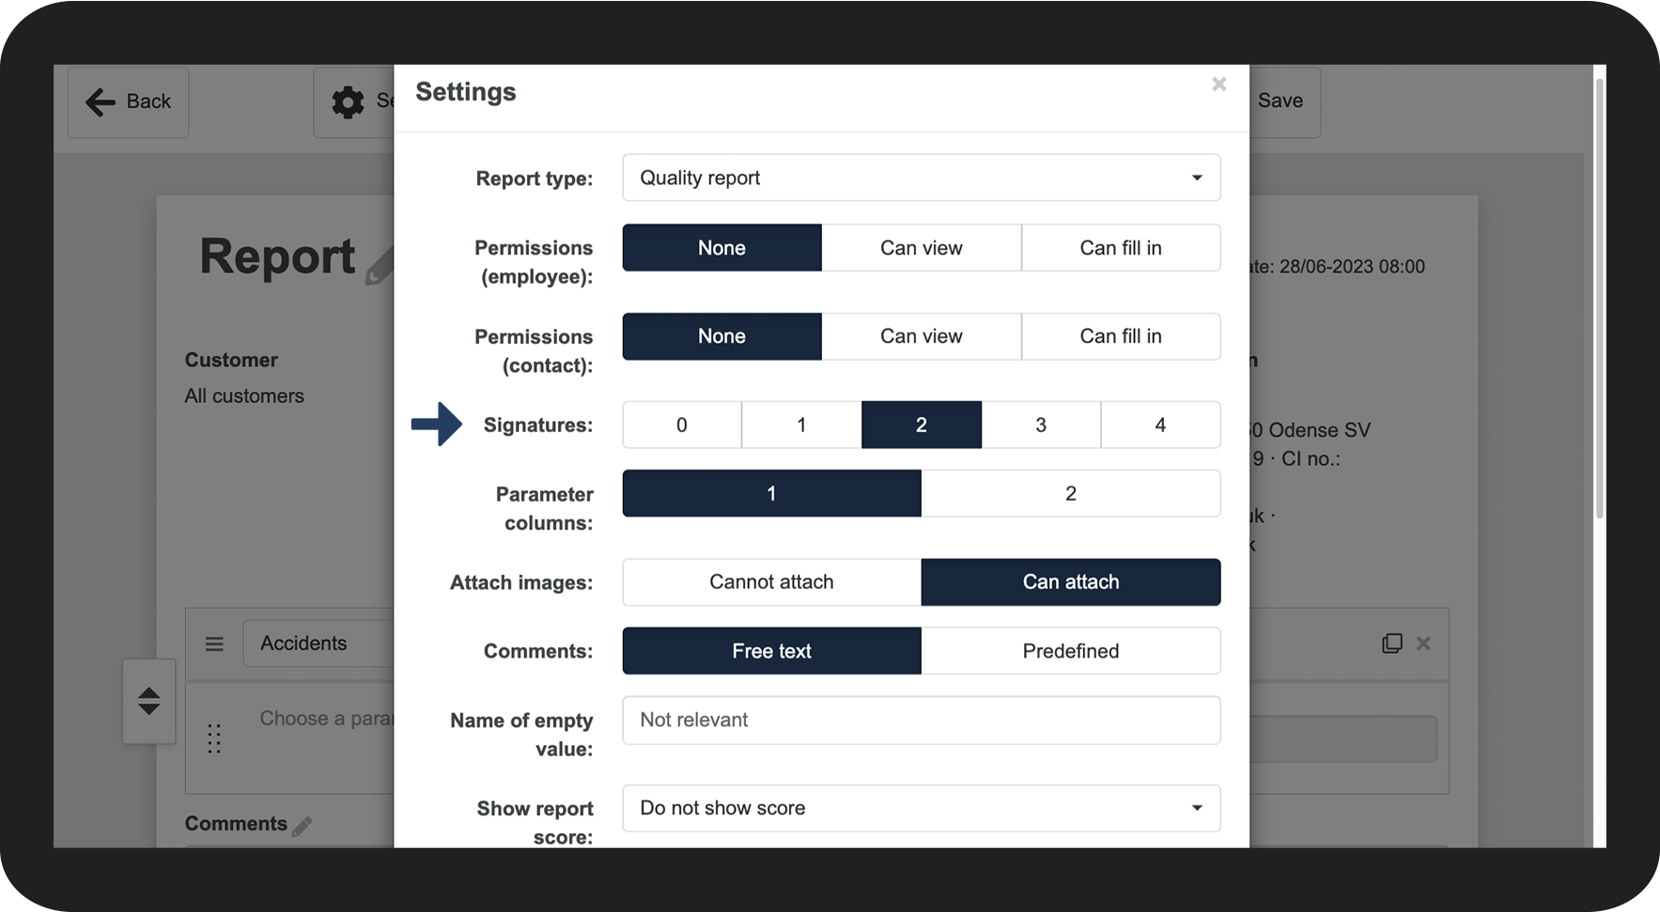Click the Save button
This screenshot has height=912, width=1660.
1280,101
